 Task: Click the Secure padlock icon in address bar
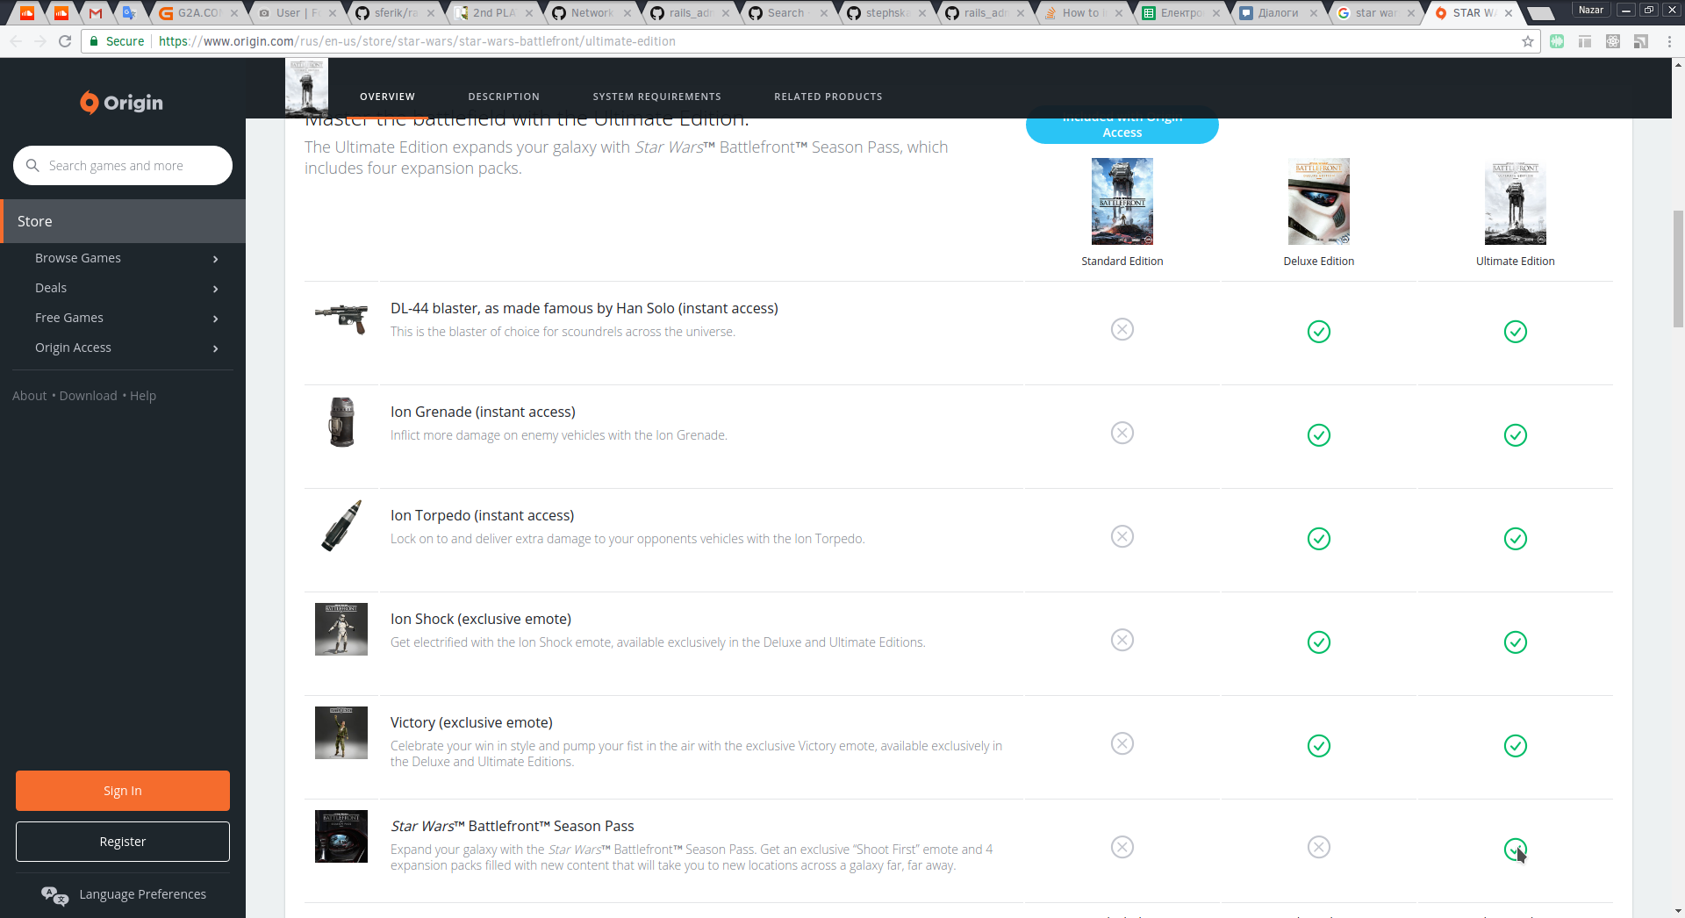tap(93, 41)
